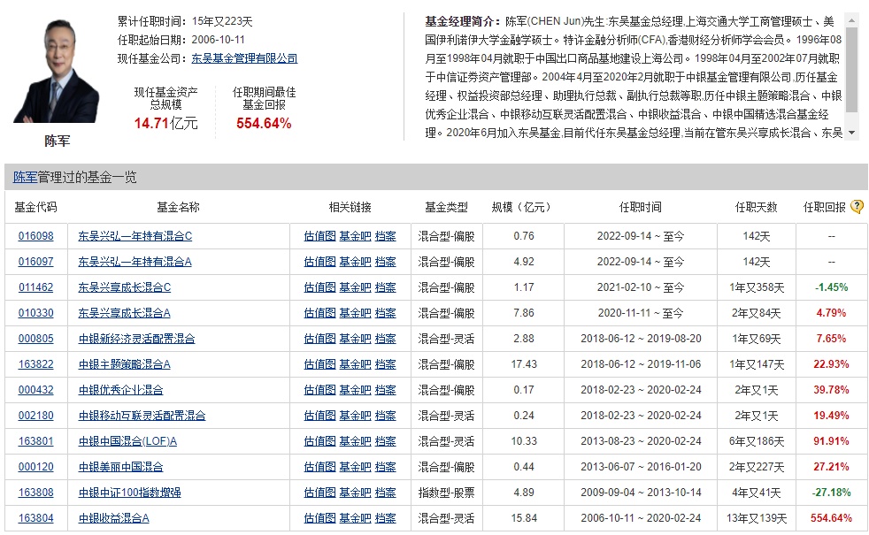Click the 基金代码 column header
Viewport: 869px width, 535px height.
[35, 207]
